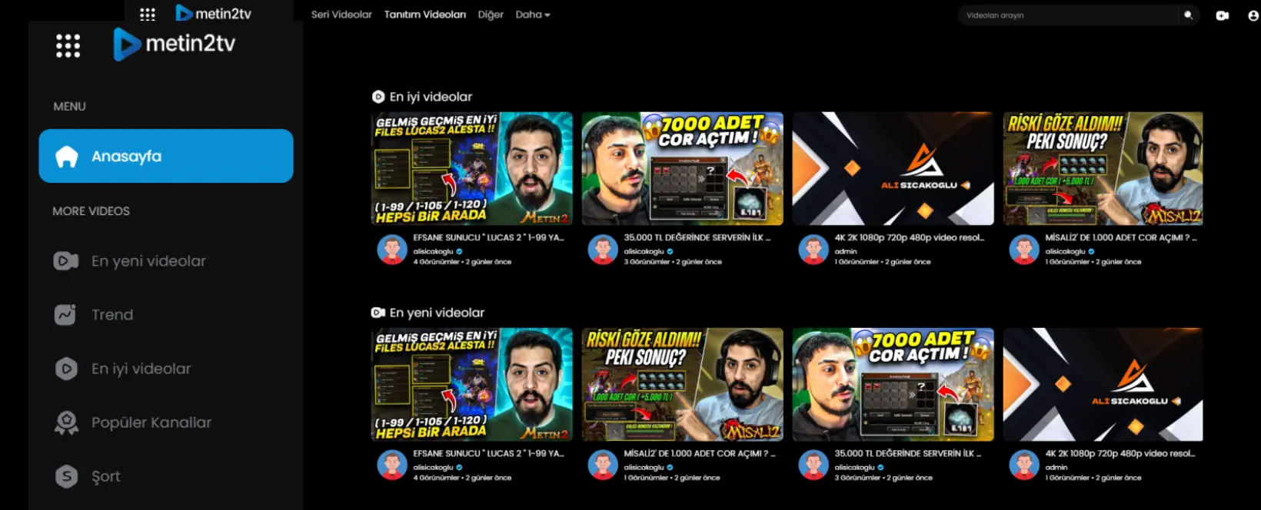Click the large grid menu icon in the sidebar panel

tap(68, 46)
